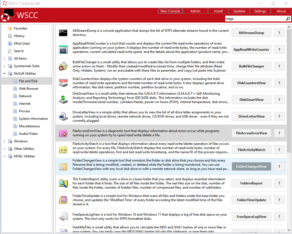The height and width of the screenshot is (234, 292).
Task: Click the Search sidebar icon
Action: (x=10, y=51)
